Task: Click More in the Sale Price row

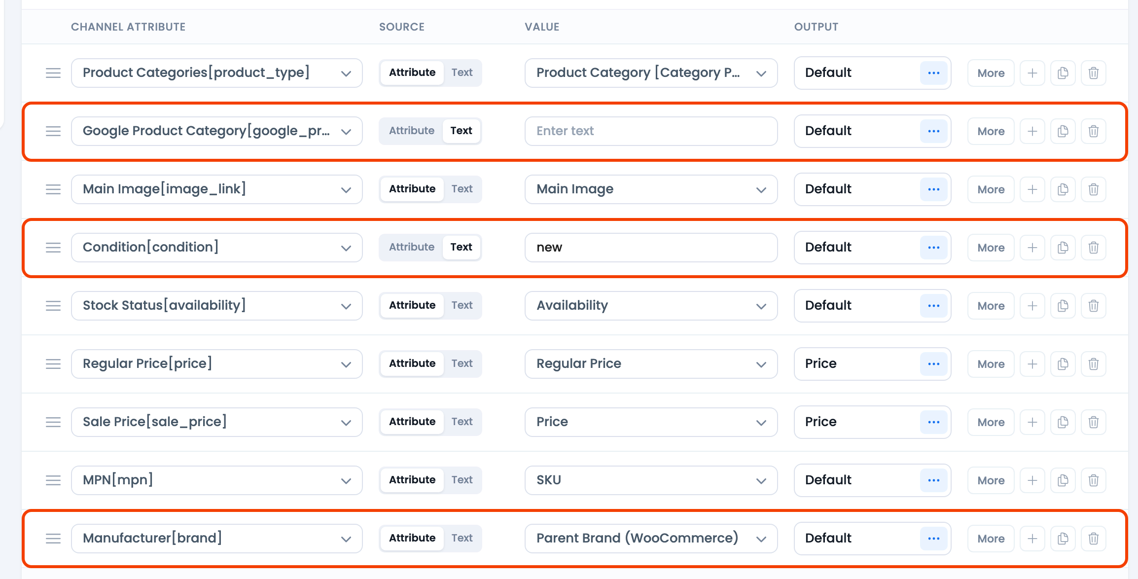Action: click(x=991, y=422)
